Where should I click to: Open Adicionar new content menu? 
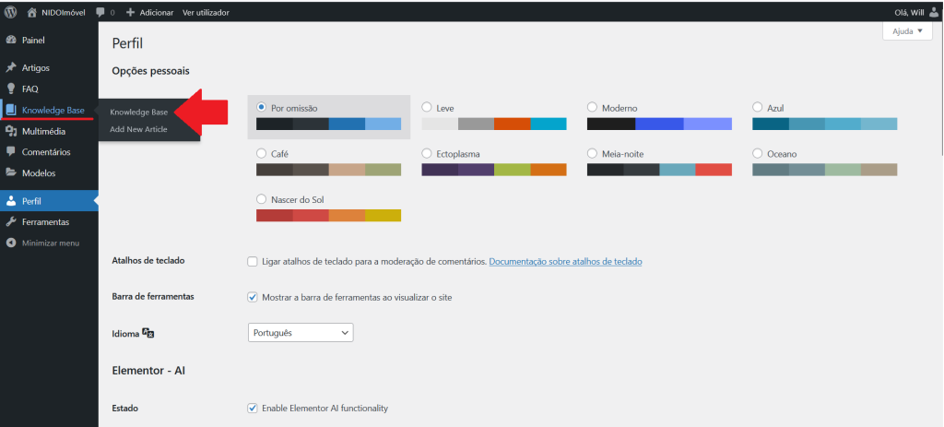point(149,13)
